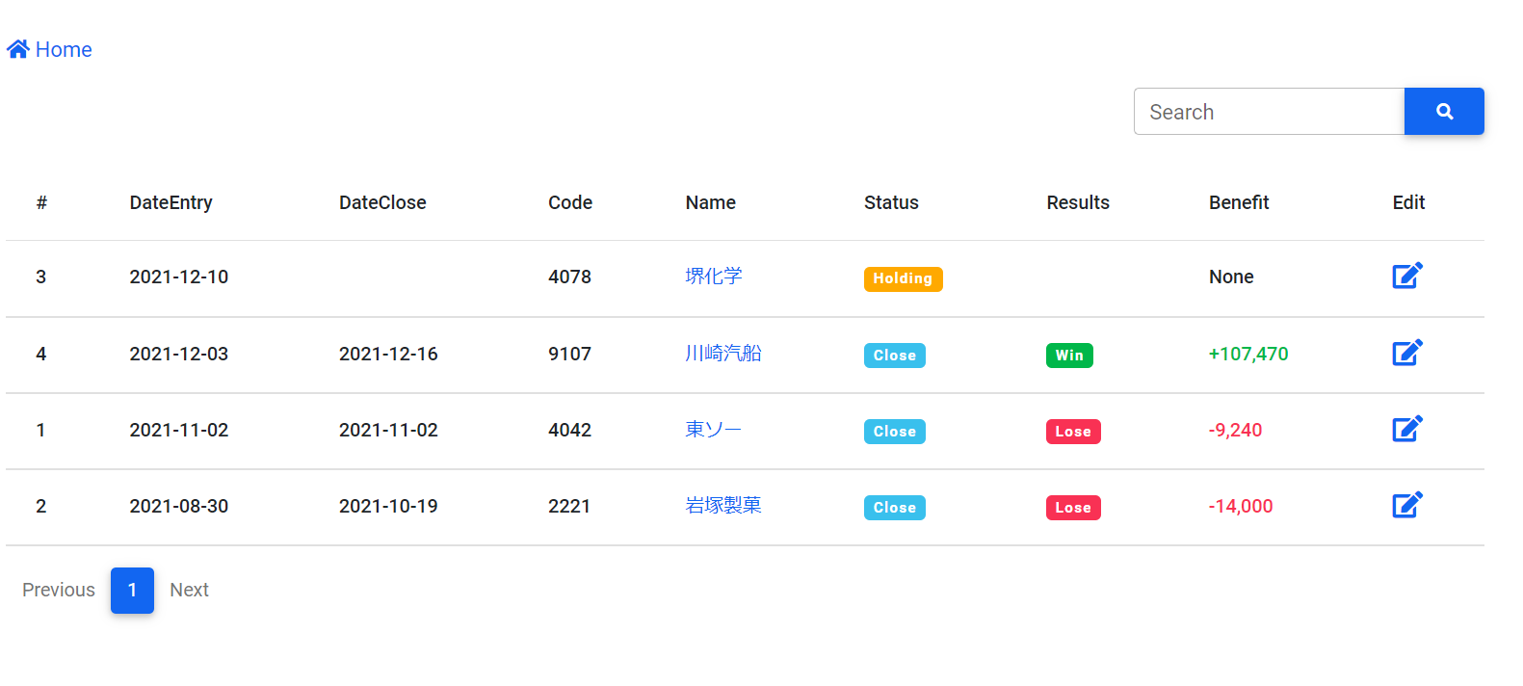Screen dimensions: 1523x686
Task: Open the 岩塚製菓 stock link
Action: [x=723, y=506]
